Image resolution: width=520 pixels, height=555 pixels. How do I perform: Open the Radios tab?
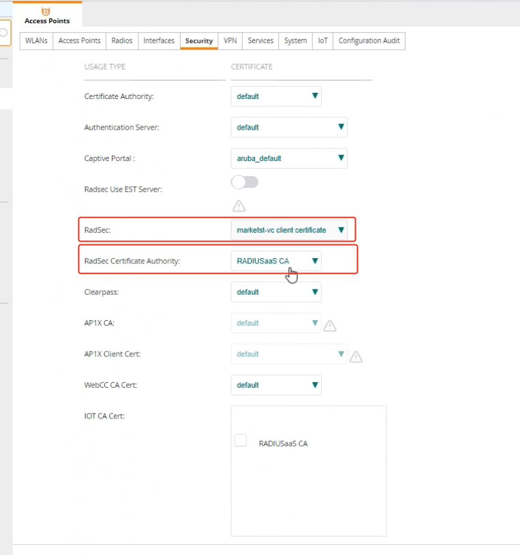coord(122,41)
